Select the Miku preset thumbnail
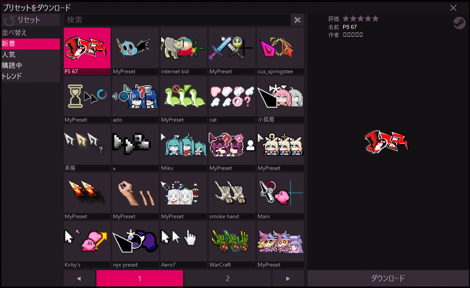The height and width of the screenshot is (288, 470). (183, 148)
